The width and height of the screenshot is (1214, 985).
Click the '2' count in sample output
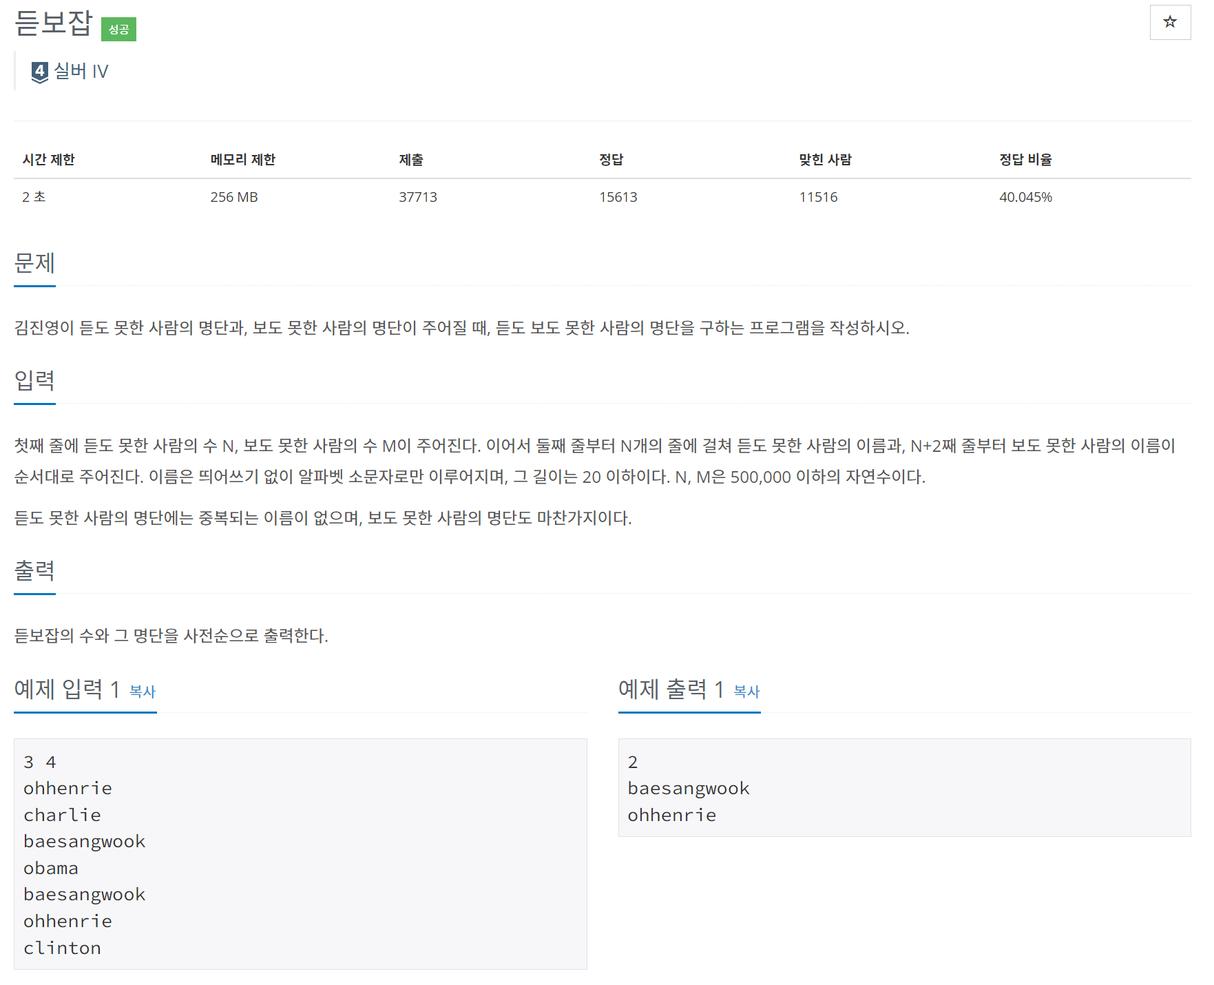coord(633,763)
